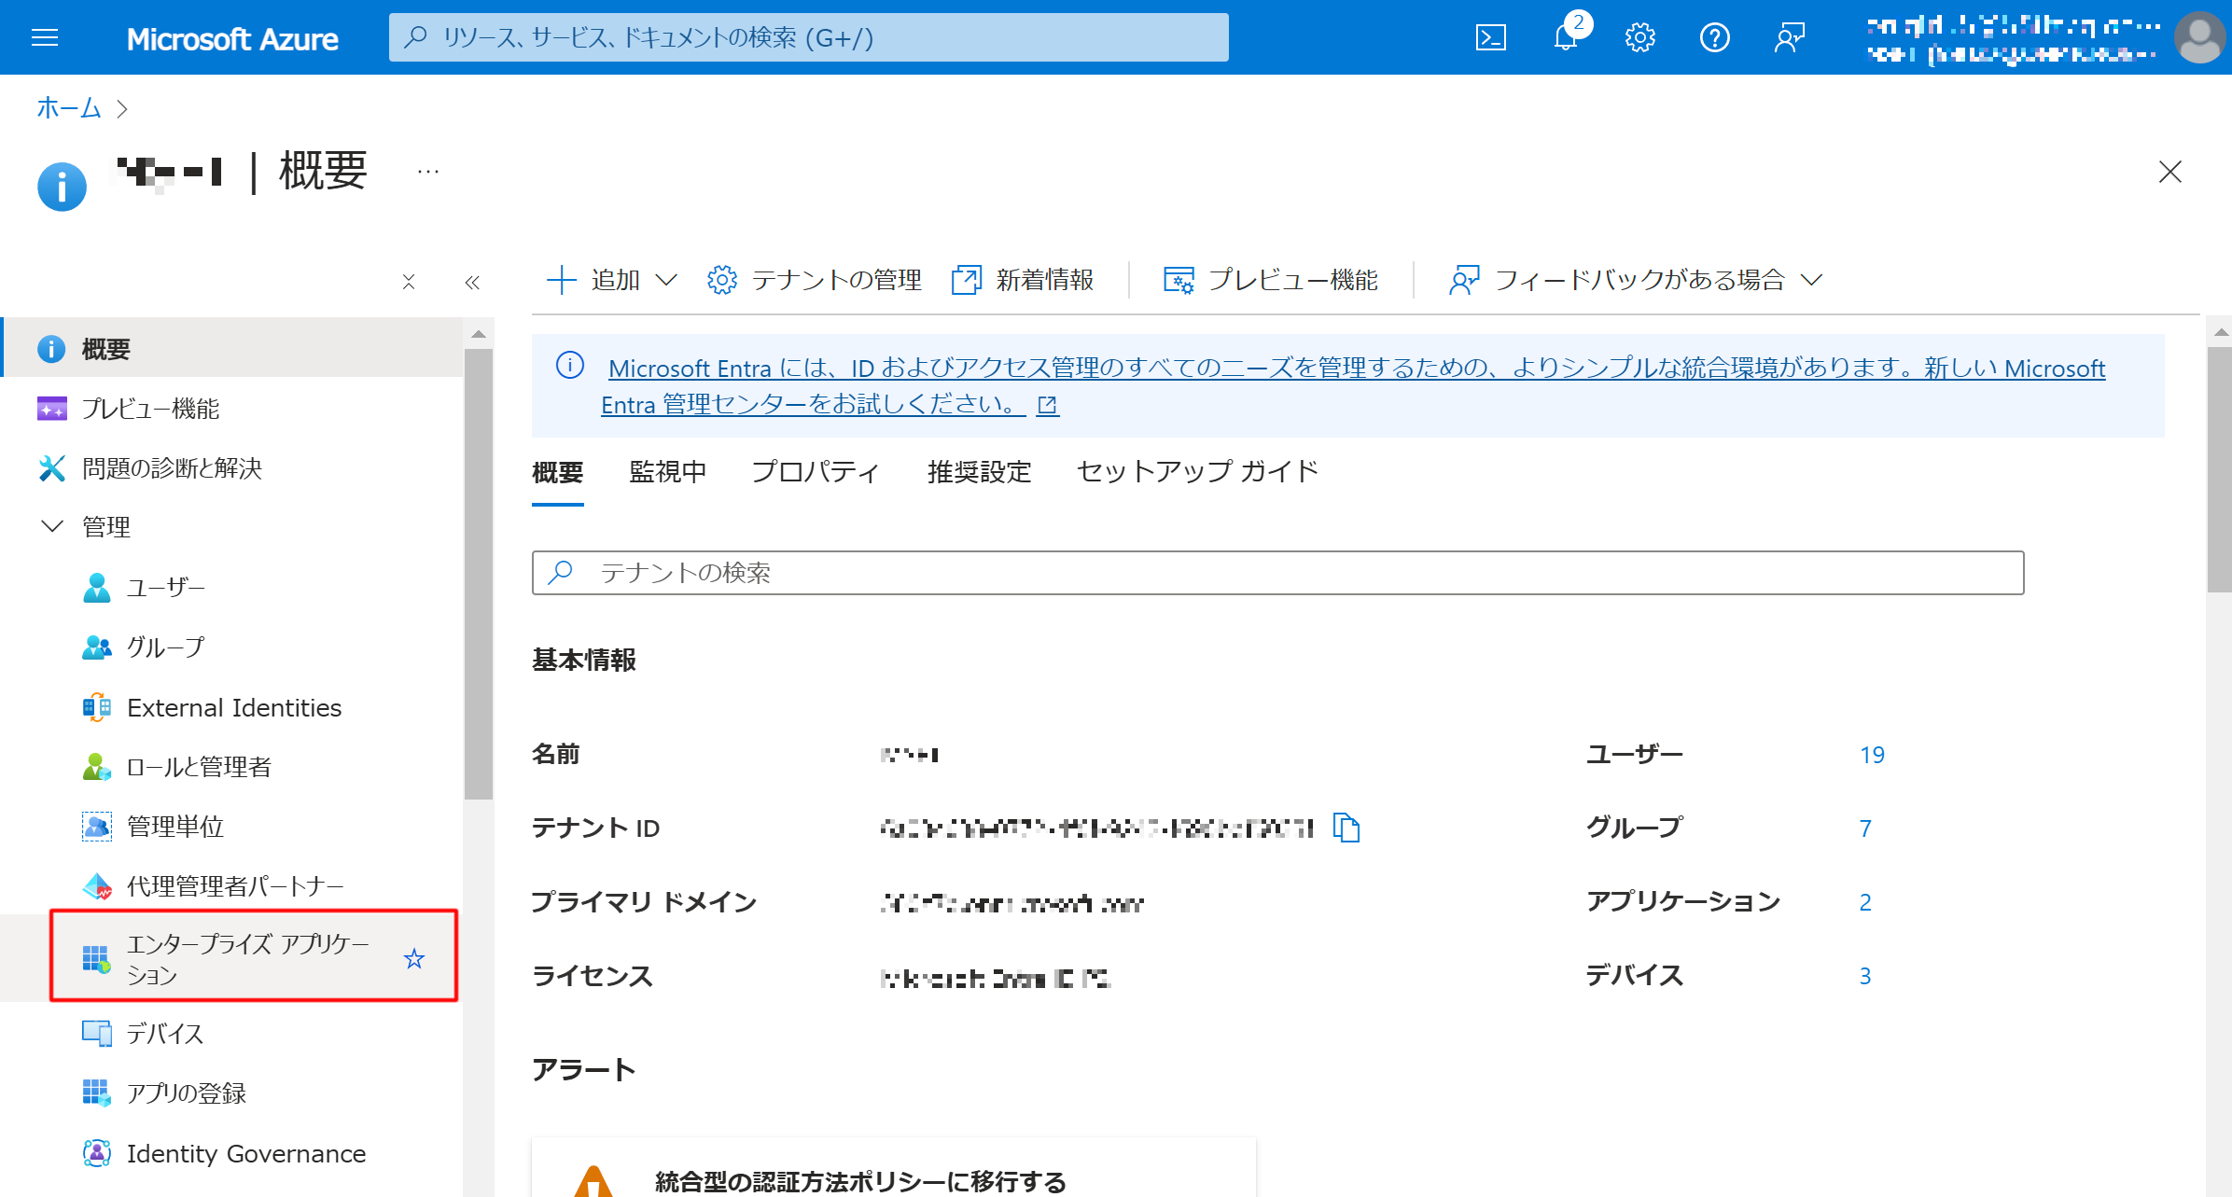The image size is (2232, 1197).
Task: Click the main content scrollbar thumb
Action: click(2220, 469)
